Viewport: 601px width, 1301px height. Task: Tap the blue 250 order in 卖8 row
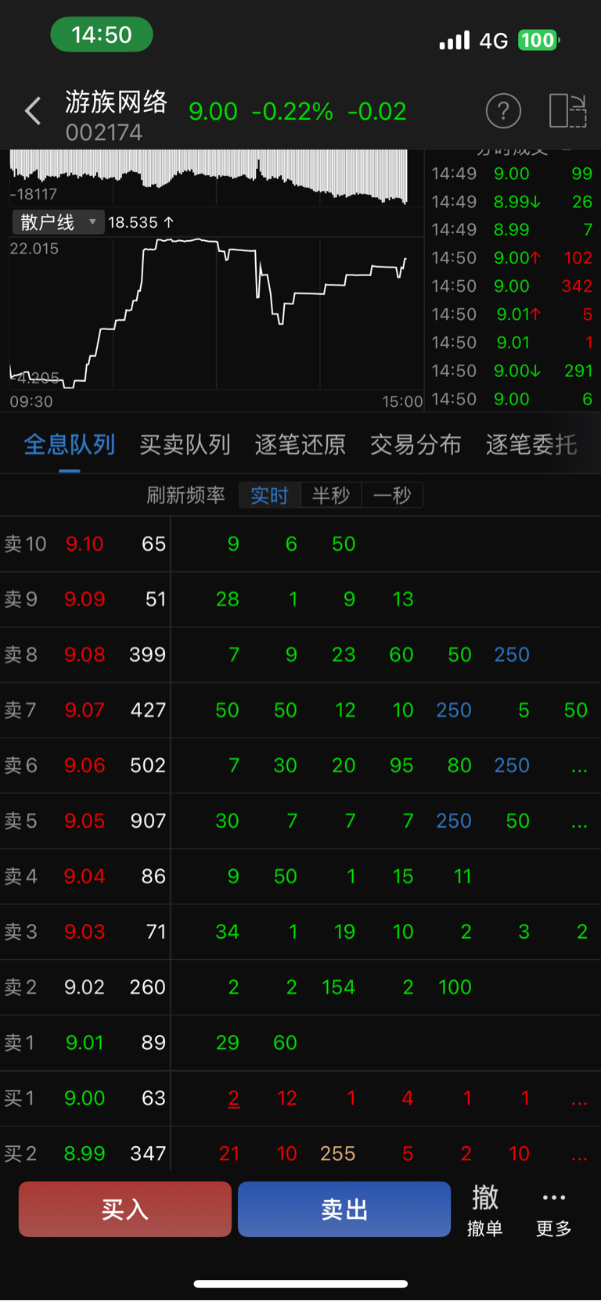tap(512, 655)
